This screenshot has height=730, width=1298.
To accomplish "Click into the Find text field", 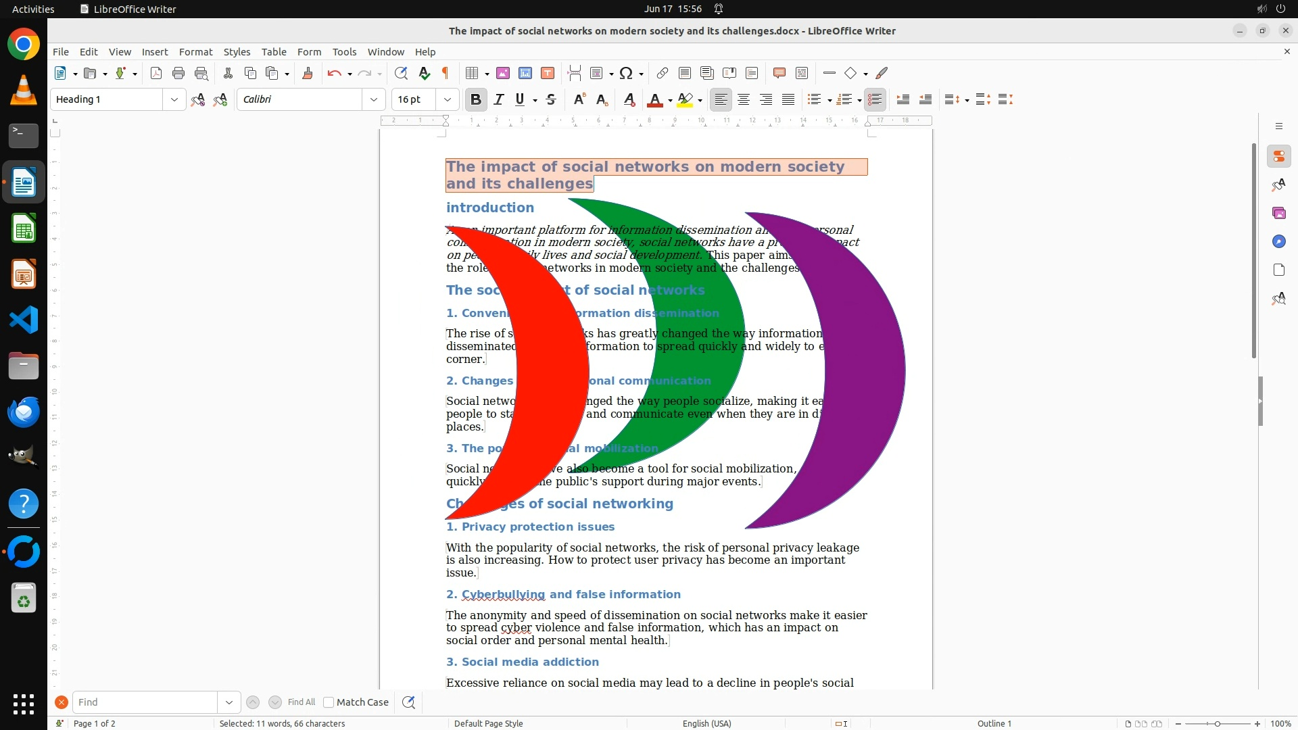I will 145,702.
